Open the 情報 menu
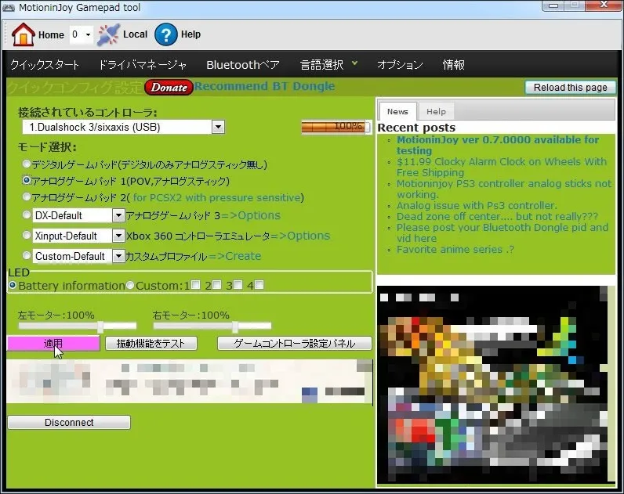 (x=454, y=64)
